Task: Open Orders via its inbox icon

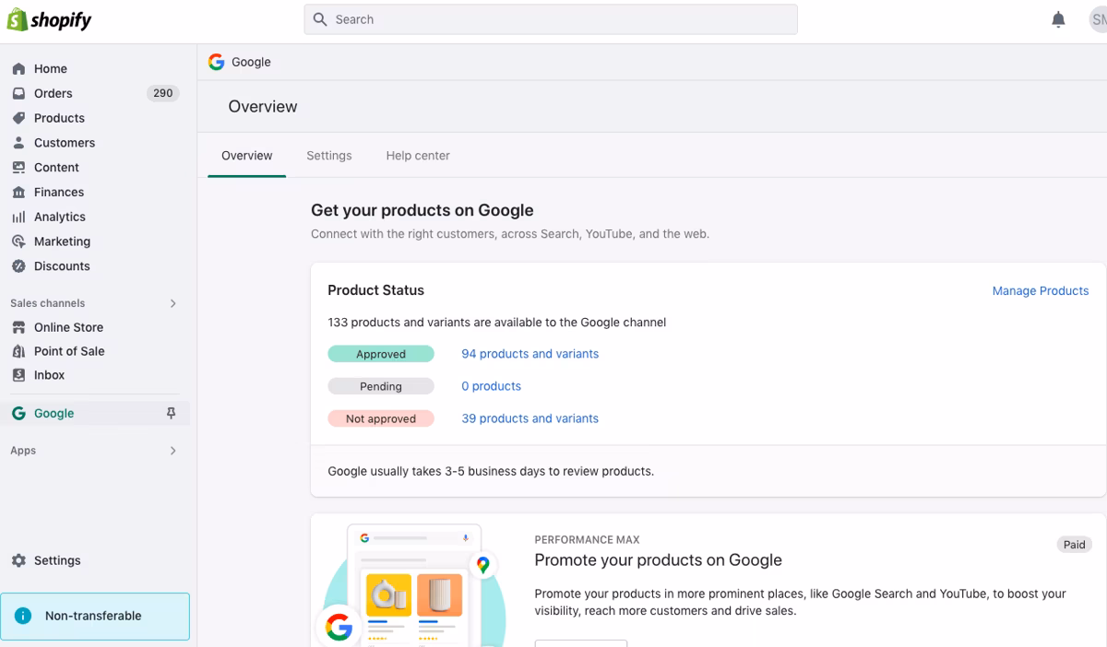Action: tap(18, 93)
